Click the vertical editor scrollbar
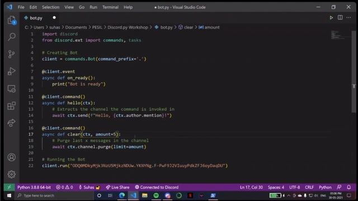358x201 pixels. point(354,71)
